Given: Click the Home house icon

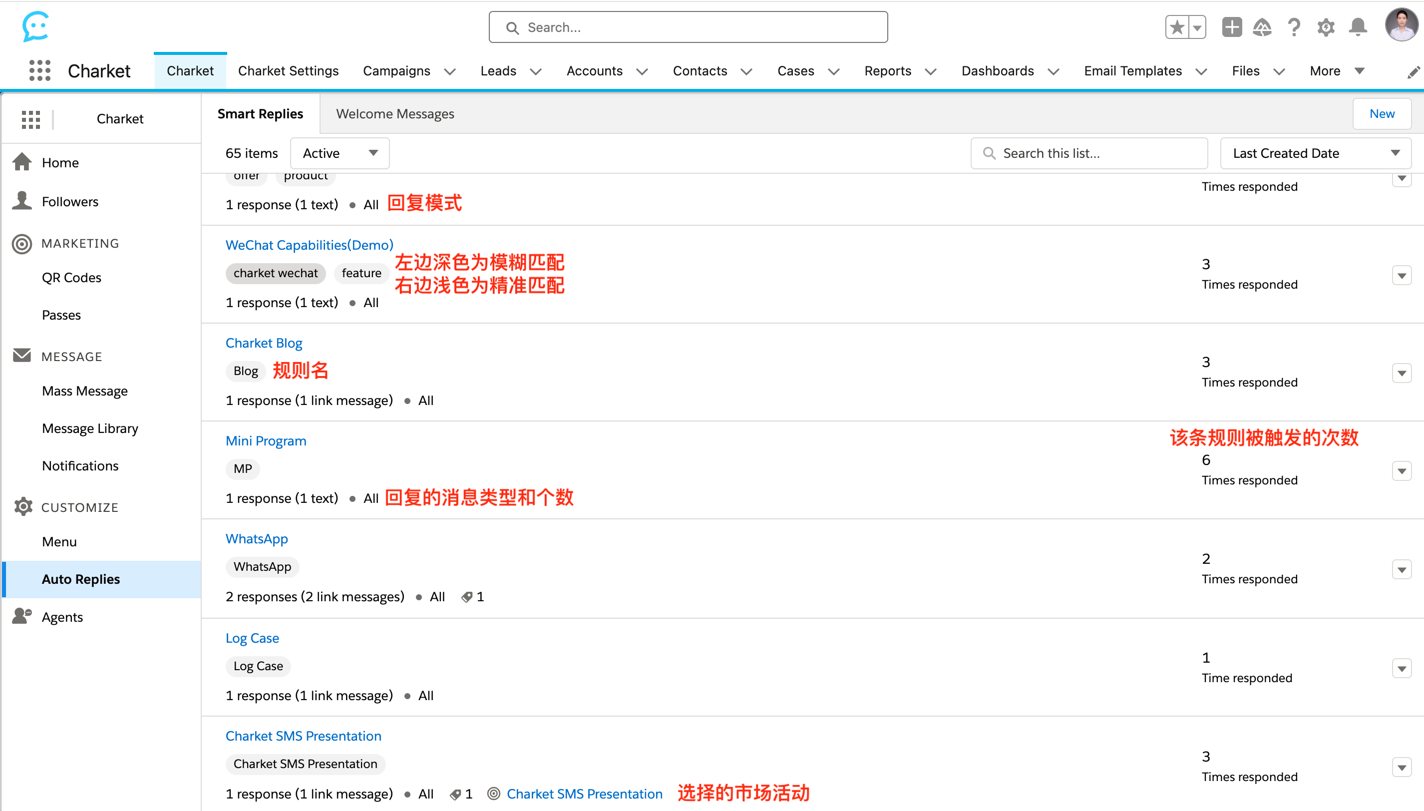Looking at the screenshot, I should coord(21,162).
